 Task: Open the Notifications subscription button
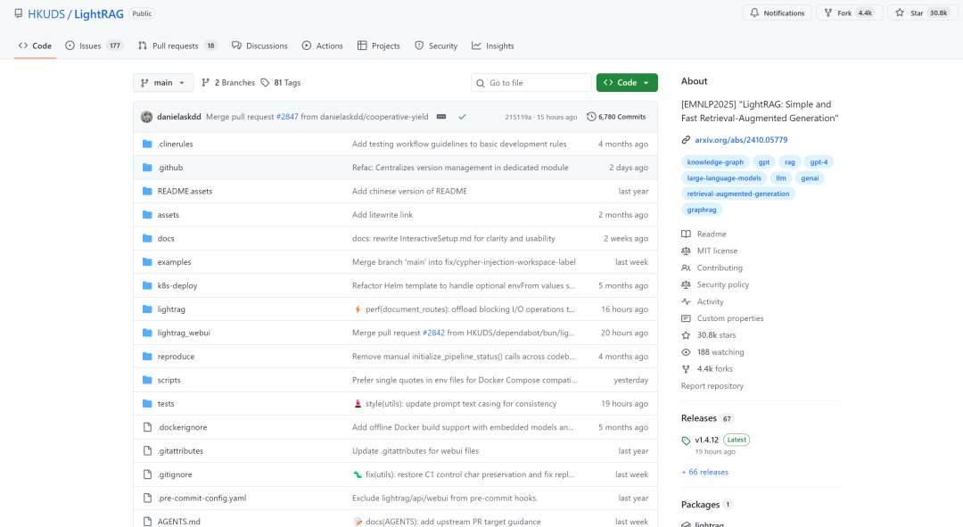click(777, 13)
